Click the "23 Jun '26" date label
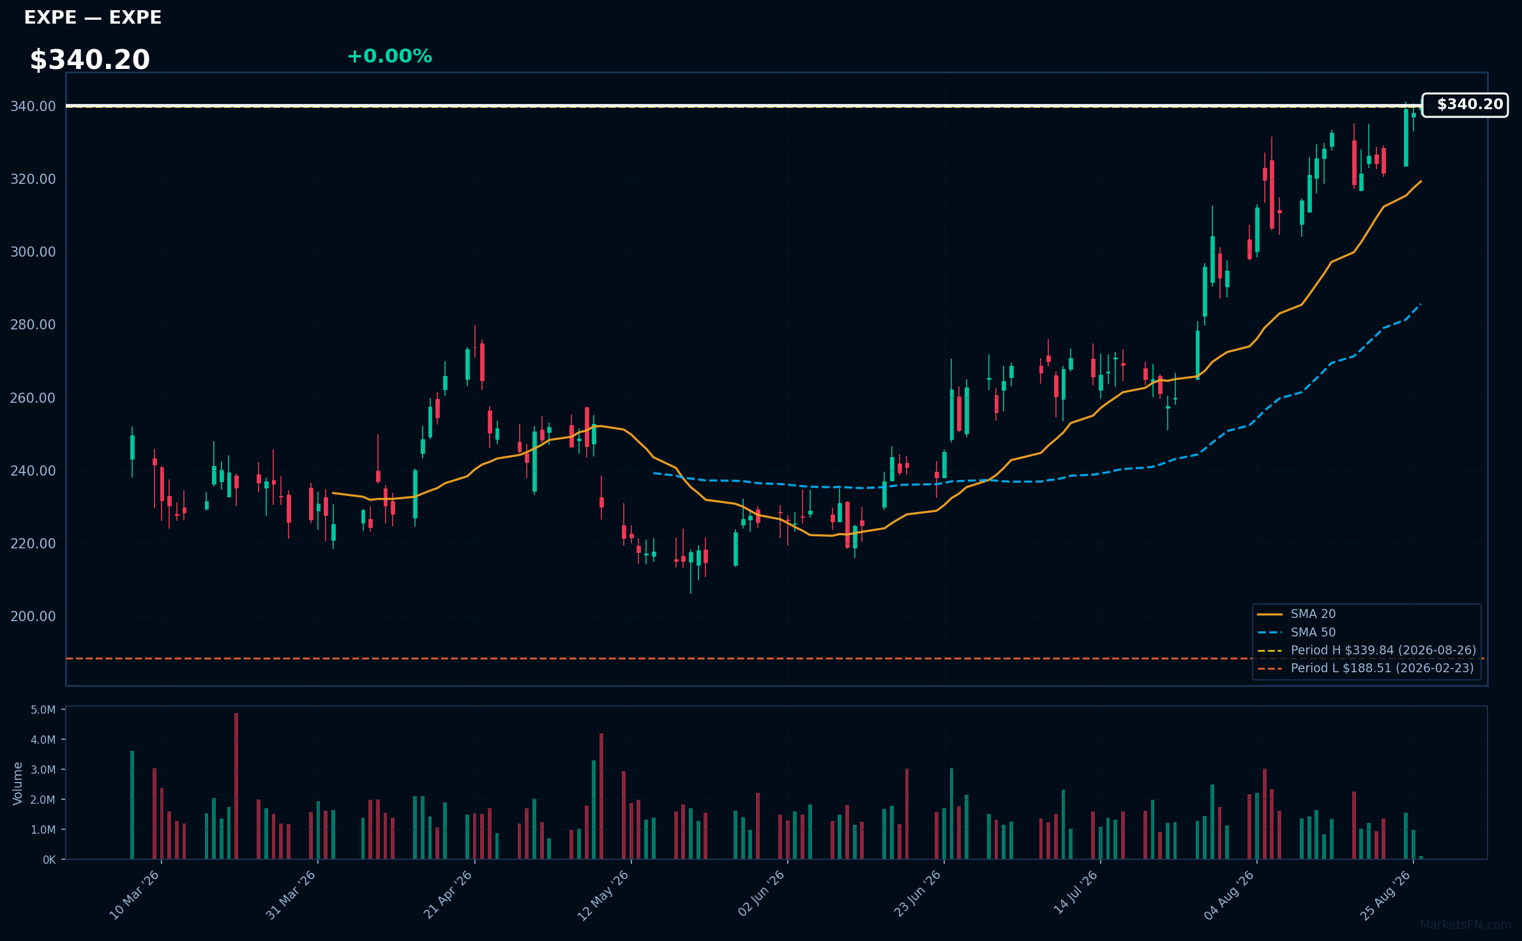The image size is (1522, 941). pos(917,894)
